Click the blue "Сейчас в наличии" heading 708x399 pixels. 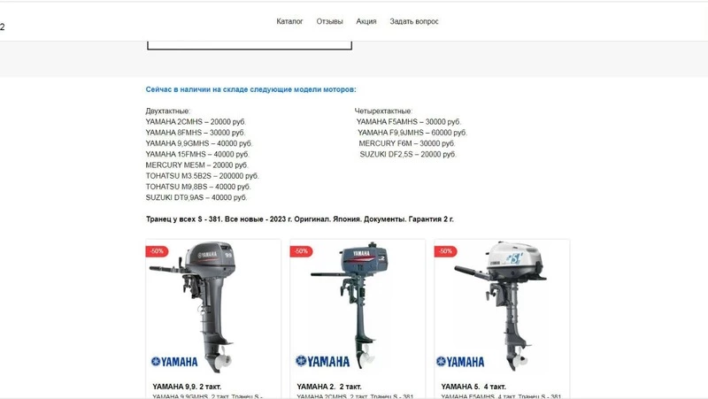(x=250, y=89)
